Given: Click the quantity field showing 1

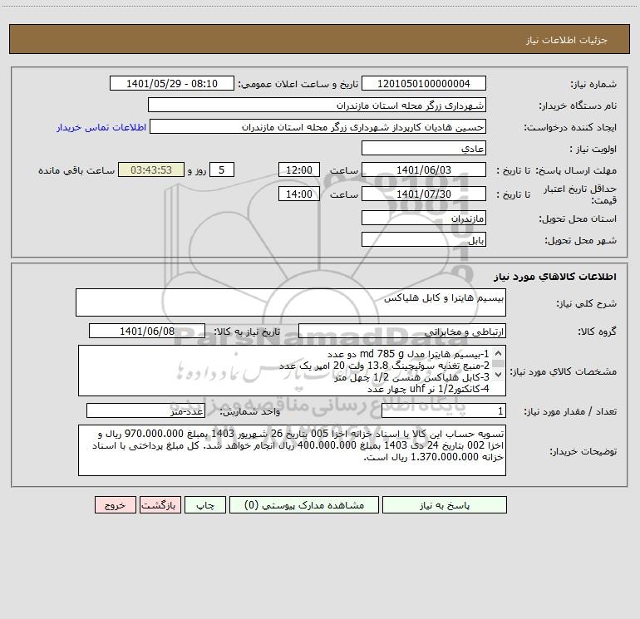Looking at the screenshot, I should tap(444, 410).
